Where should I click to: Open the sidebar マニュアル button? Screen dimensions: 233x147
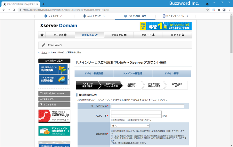coord(54,99)
